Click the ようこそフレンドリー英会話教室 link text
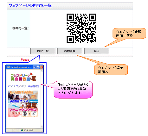 point(23,86)
